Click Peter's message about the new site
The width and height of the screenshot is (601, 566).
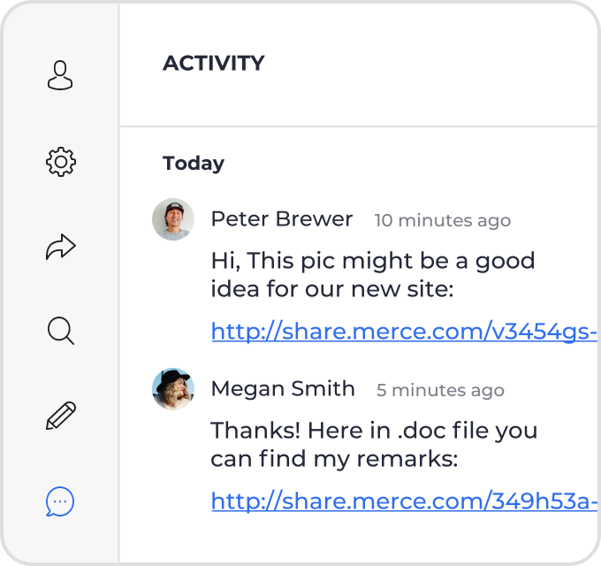click(x=373, y=274)
